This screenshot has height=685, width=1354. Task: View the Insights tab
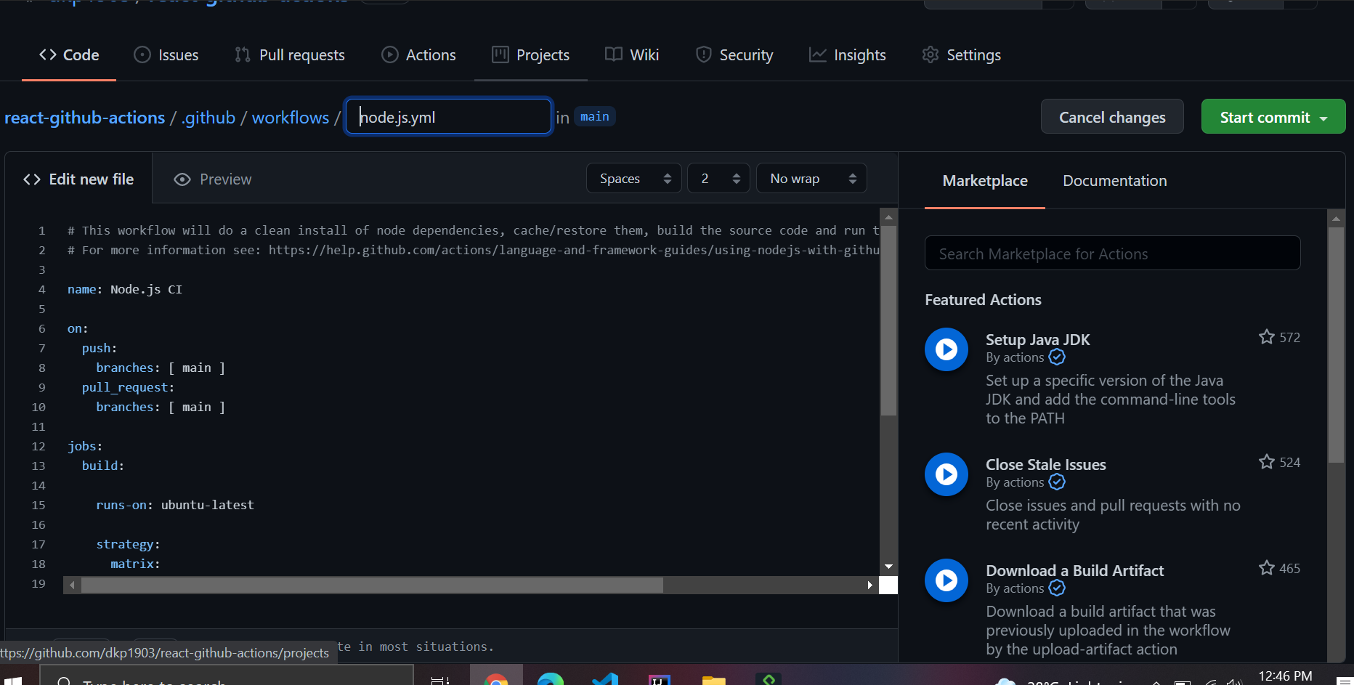point(848,55)
